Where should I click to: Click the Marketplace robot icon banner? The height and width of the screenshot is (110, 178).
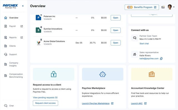pos(103,74)
